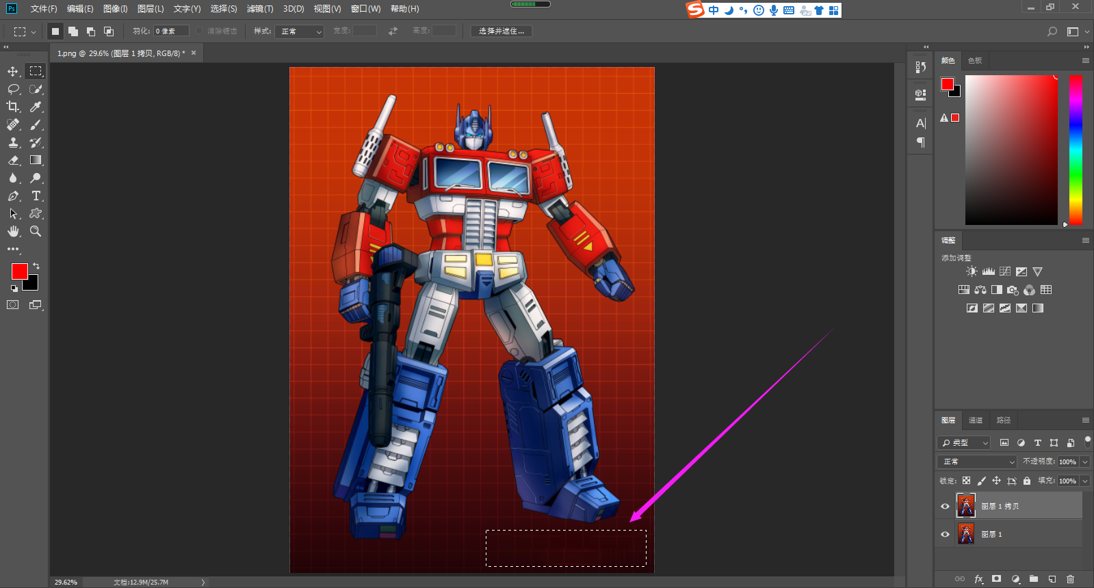Select the Zoom tool

click(x=36, y=231)
